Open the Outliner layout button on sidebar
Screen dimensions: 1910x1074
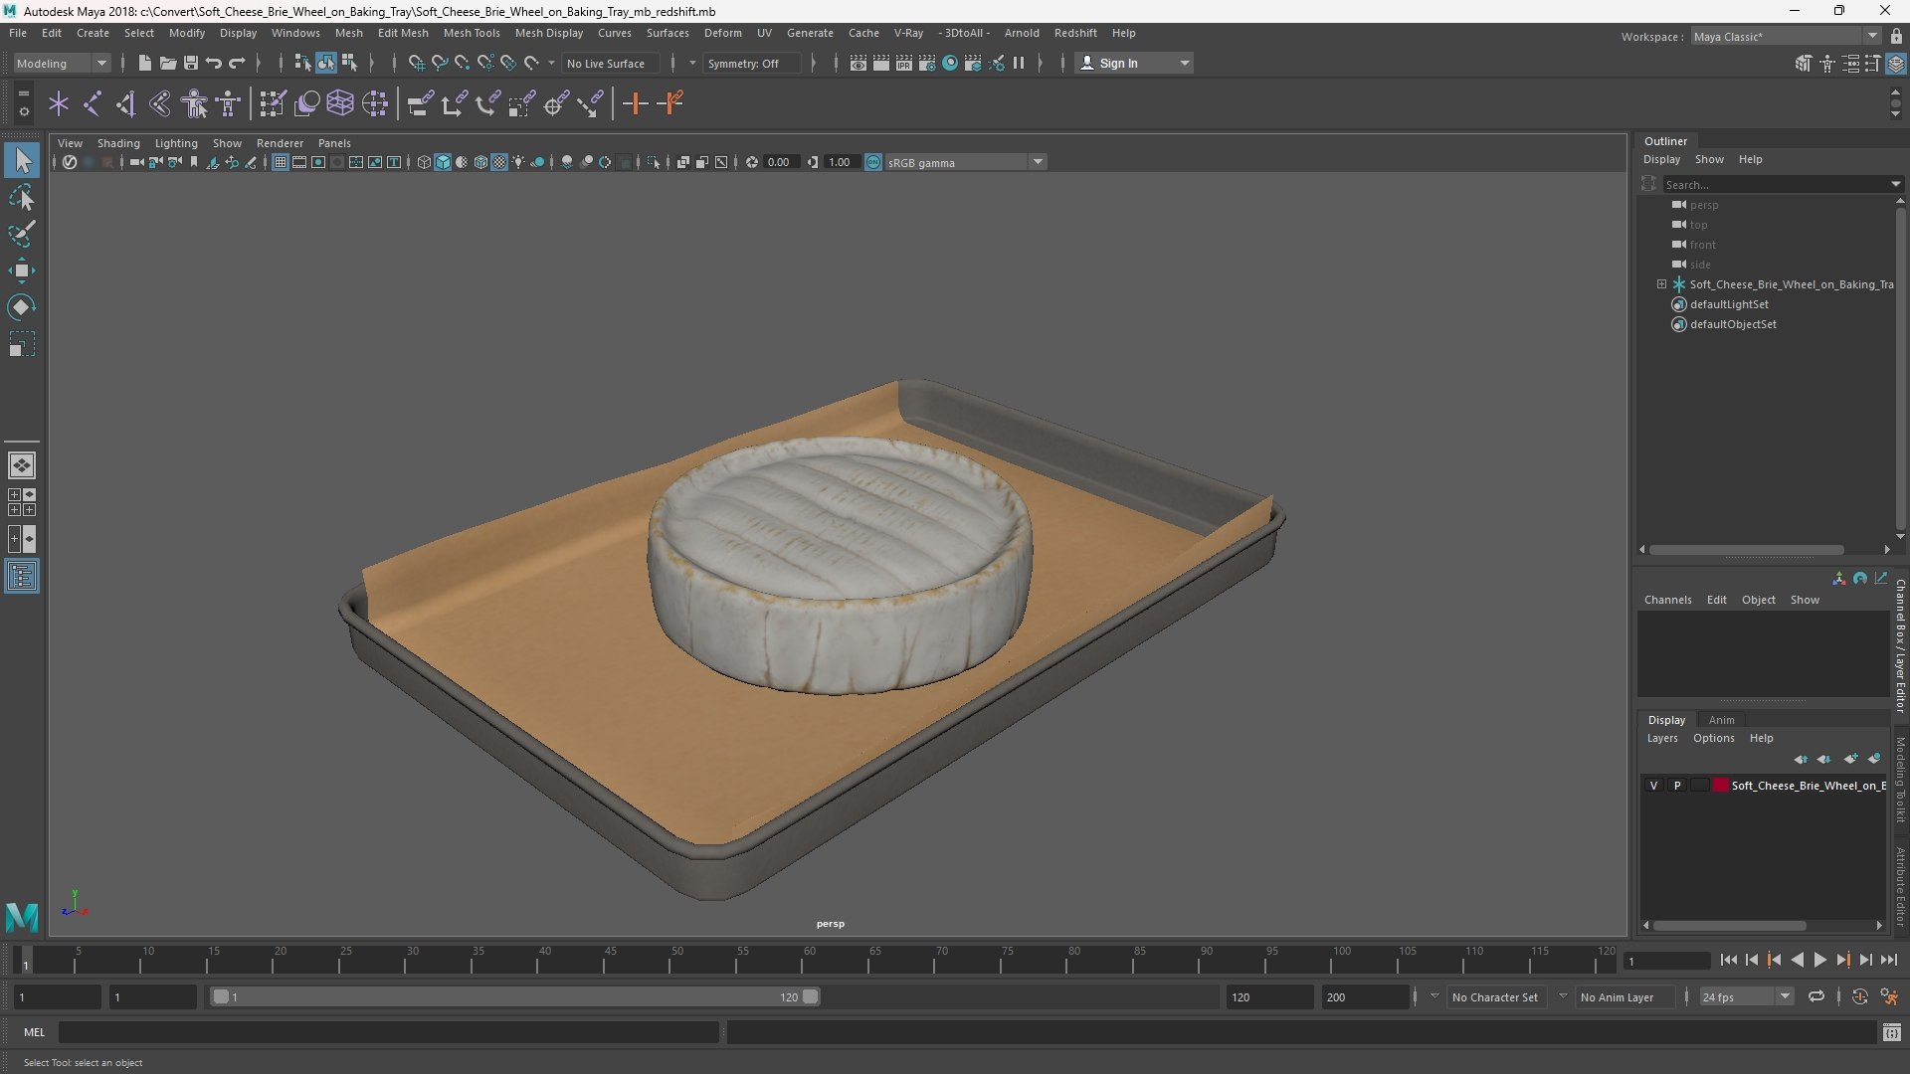[22, 577]
